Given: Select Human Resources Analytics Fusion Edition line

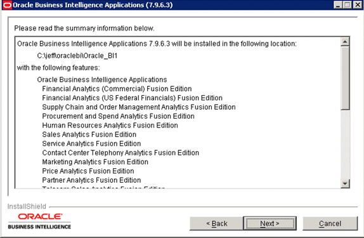Looking at the screenshot, I should (110, 125).
